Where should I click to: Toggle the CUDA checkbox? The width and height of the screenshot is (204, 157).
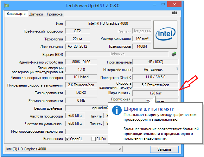(93, 139)
